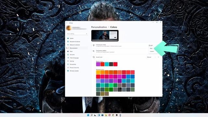Screen dimensions: 208x117
Task: Collapse the Accent color section chevron
Action: click(x=159, y=57)
